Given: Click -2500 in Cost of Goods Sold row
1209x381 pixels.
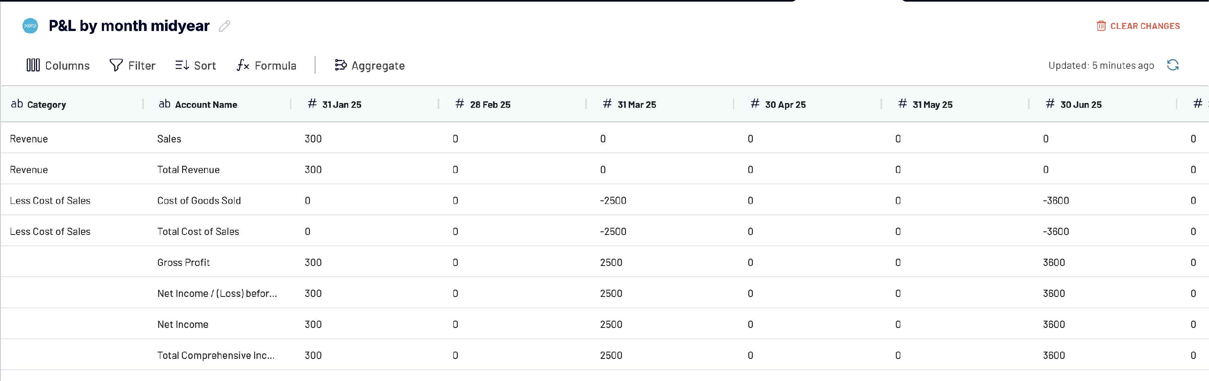Looking at the screenshot, I should click(x=613, y=201).
